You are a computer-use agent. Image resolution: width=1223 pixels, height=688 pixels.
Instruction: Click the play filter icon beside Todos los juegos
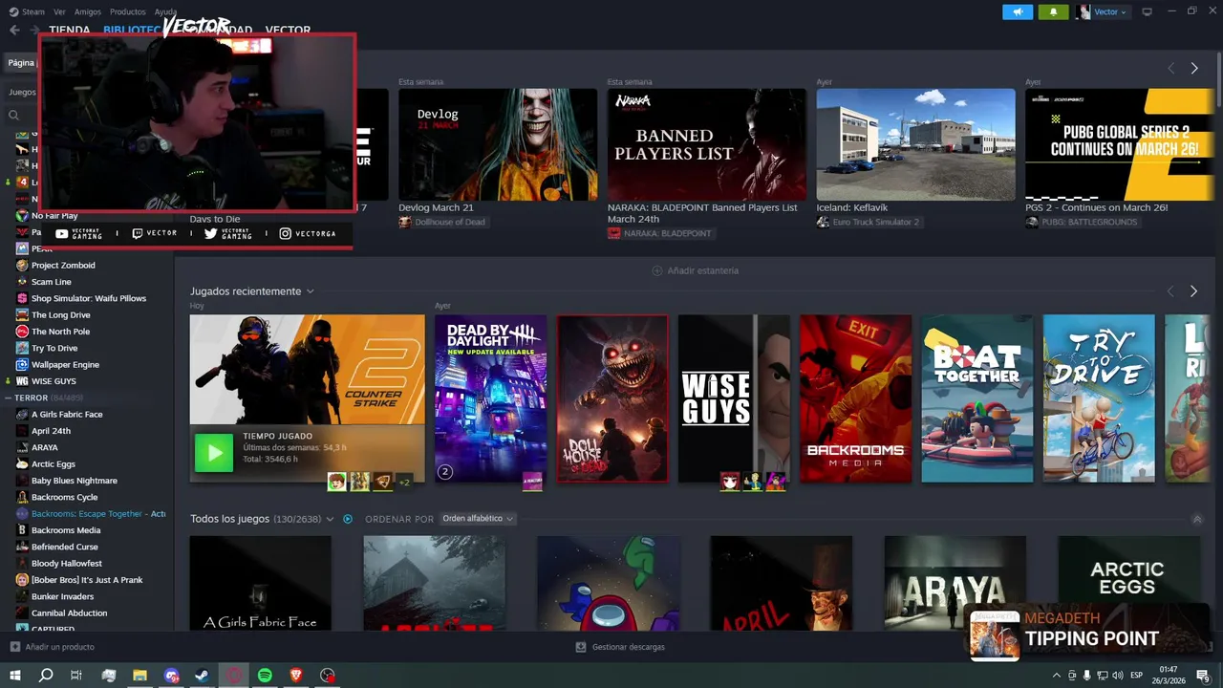[x=348, y=519]
